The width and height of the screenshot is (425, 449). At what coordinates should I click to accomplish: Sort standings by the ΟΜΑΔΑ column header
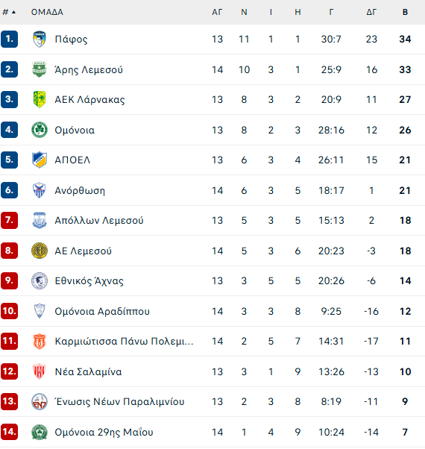tap(47, 12)
